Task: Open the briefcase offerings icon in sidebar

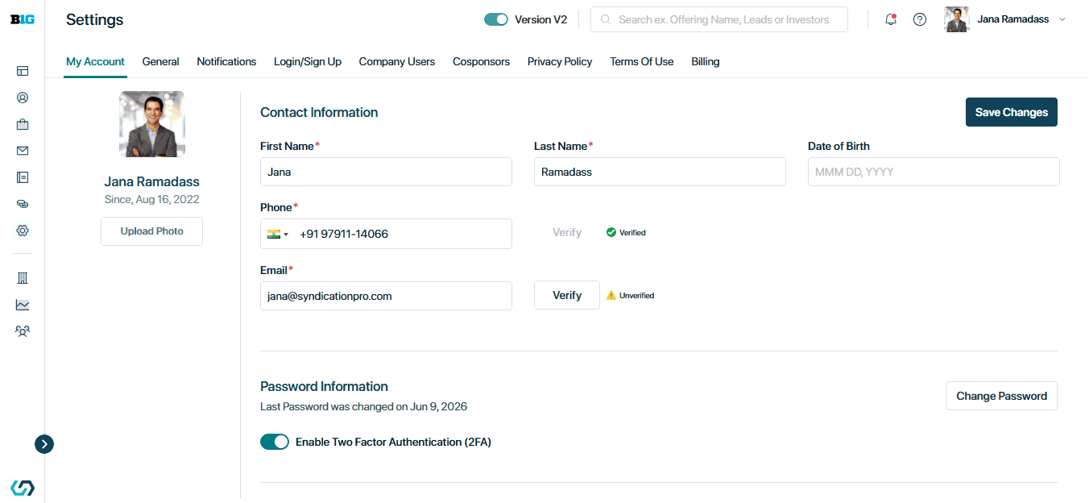Action: pyautogui.click(x=23, y=125)
